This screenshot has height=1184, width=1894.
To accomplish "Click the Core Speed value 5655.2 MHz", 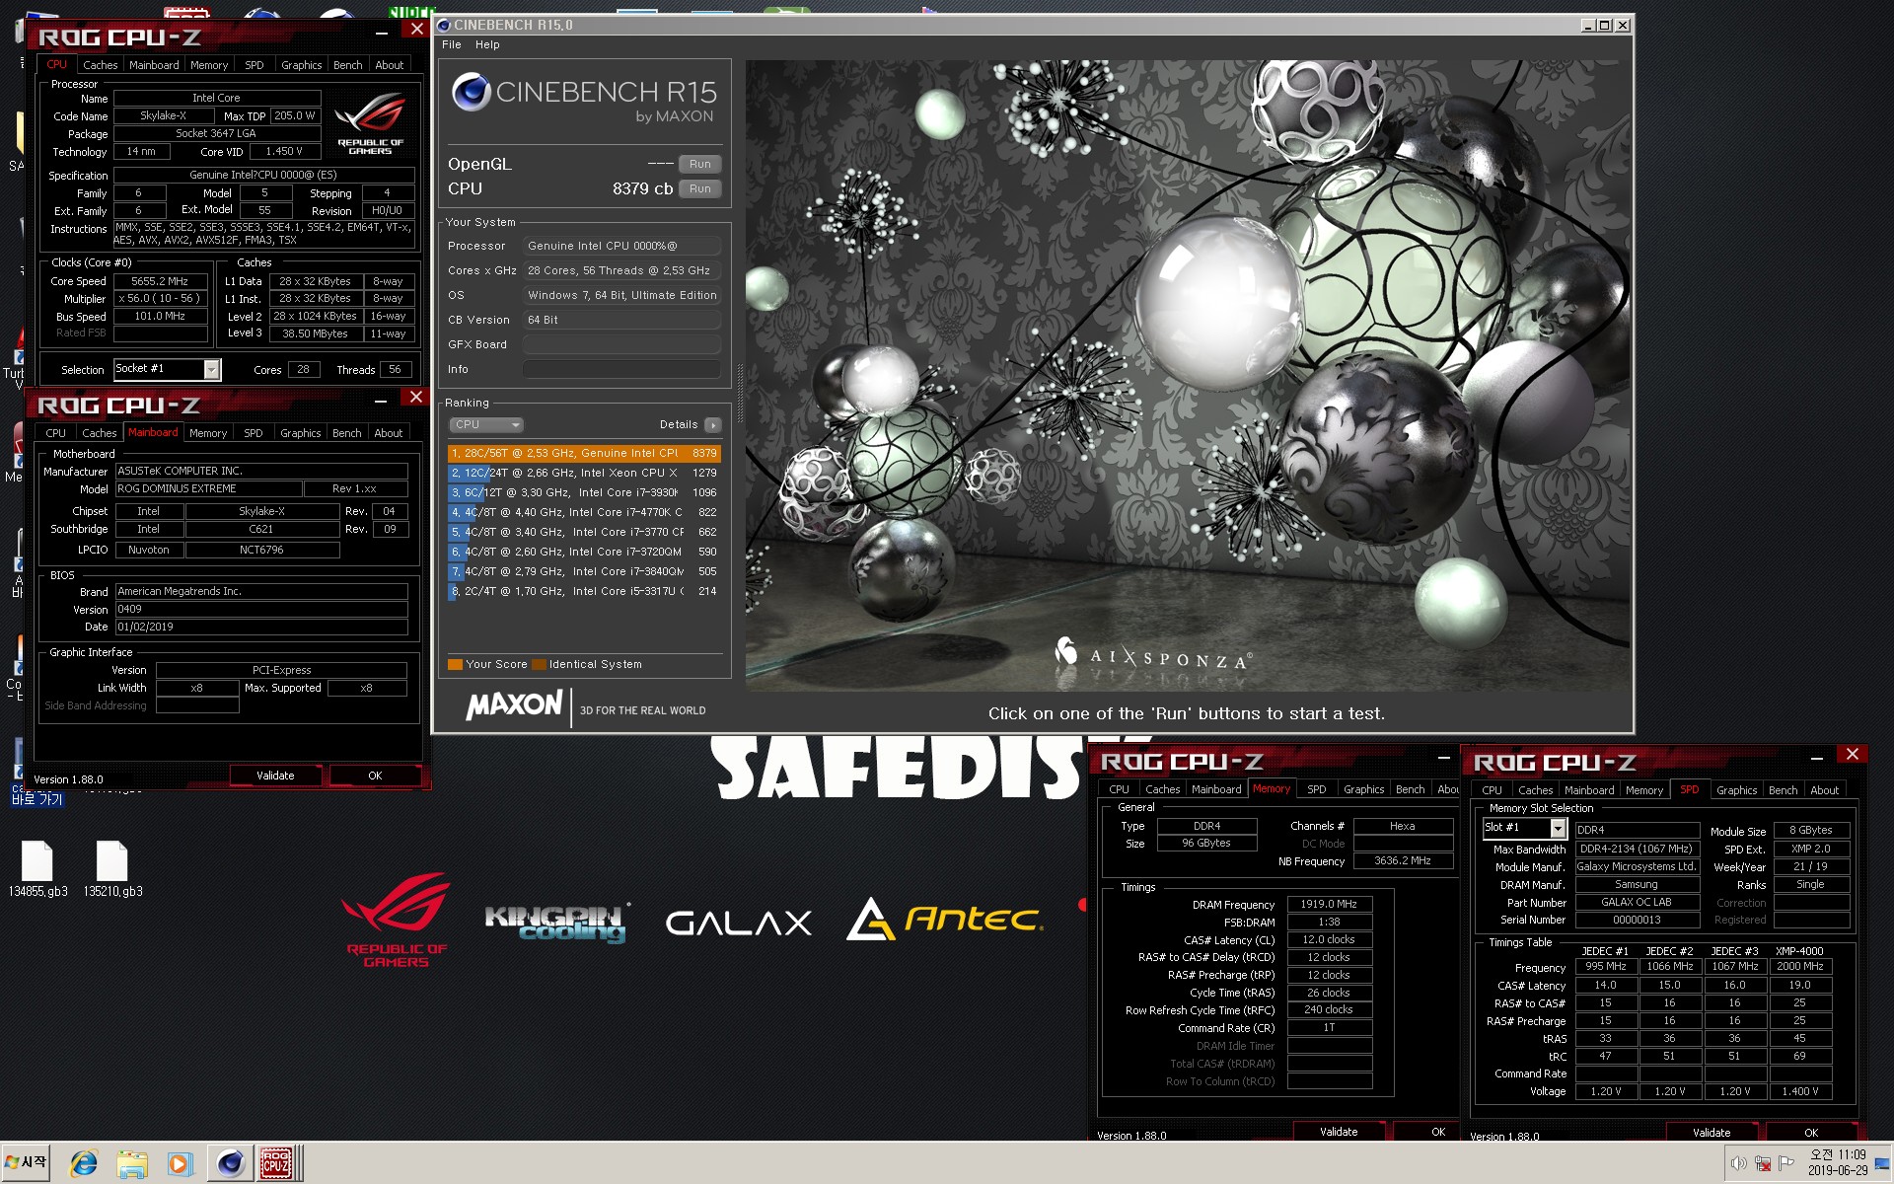I will pyautogui.click(x=160, y=281).
